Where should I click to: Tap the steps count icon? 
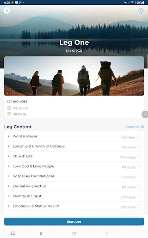(9, 114)
